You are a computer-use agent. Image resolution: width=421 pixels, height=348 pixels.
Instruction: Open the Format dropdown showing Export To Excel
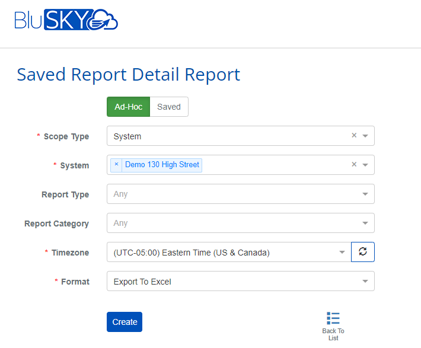(x=240, y=281)
